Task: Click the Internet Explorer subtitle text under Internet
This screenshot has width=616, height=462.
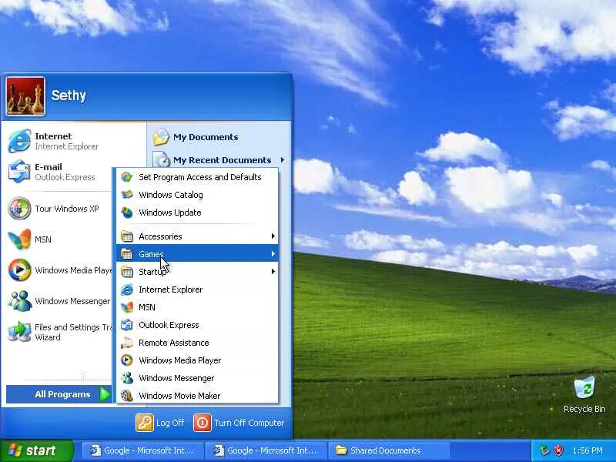Action: (x=67, y=146)
